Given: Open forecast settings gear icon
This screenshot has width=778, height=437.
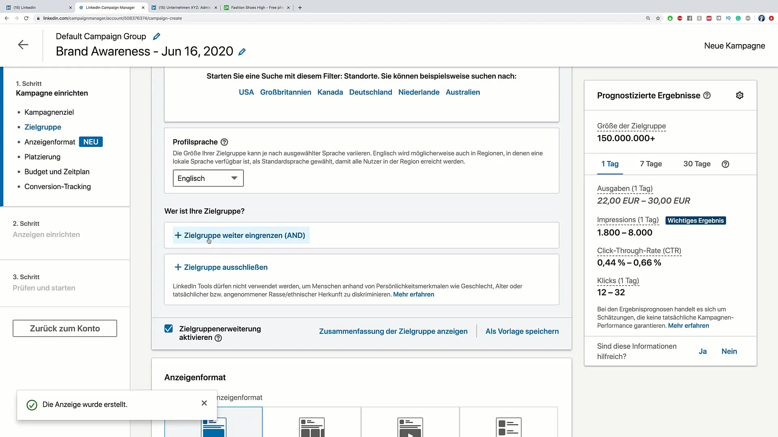Looking at the screenshot, I should coord(740,95).
